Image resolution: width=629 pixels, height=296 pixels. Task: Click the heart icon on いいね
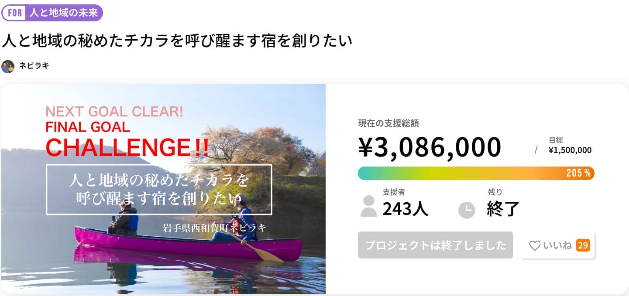click(x=535, y=246)
